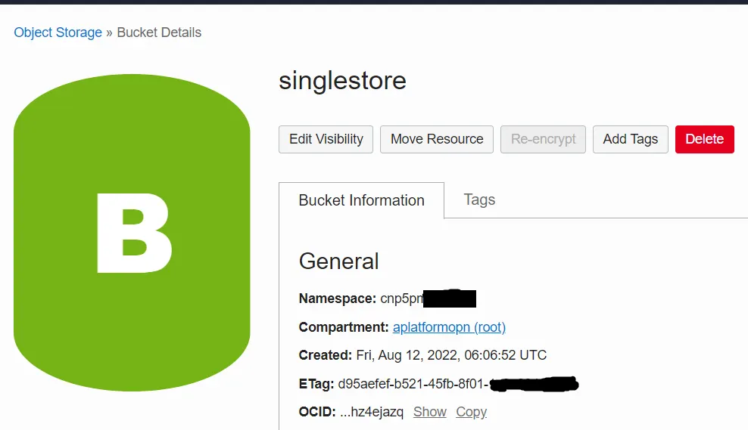Click the truncated OCID text ...hz4ejazq
Screen dimensions: 748x430
tap(372, 412)
